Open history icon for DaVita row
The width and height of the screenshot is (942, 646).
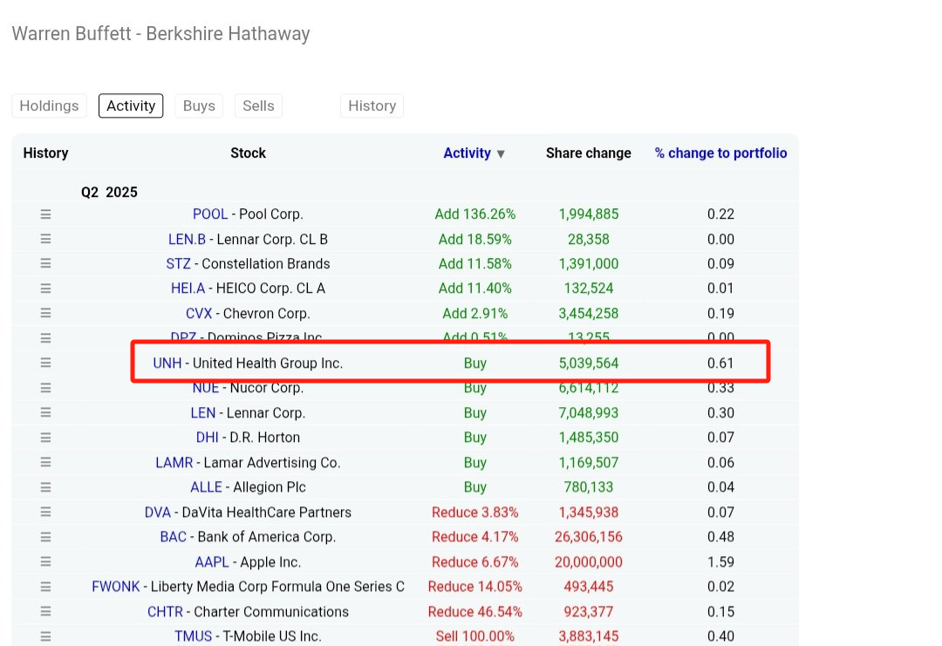(45, 512)
